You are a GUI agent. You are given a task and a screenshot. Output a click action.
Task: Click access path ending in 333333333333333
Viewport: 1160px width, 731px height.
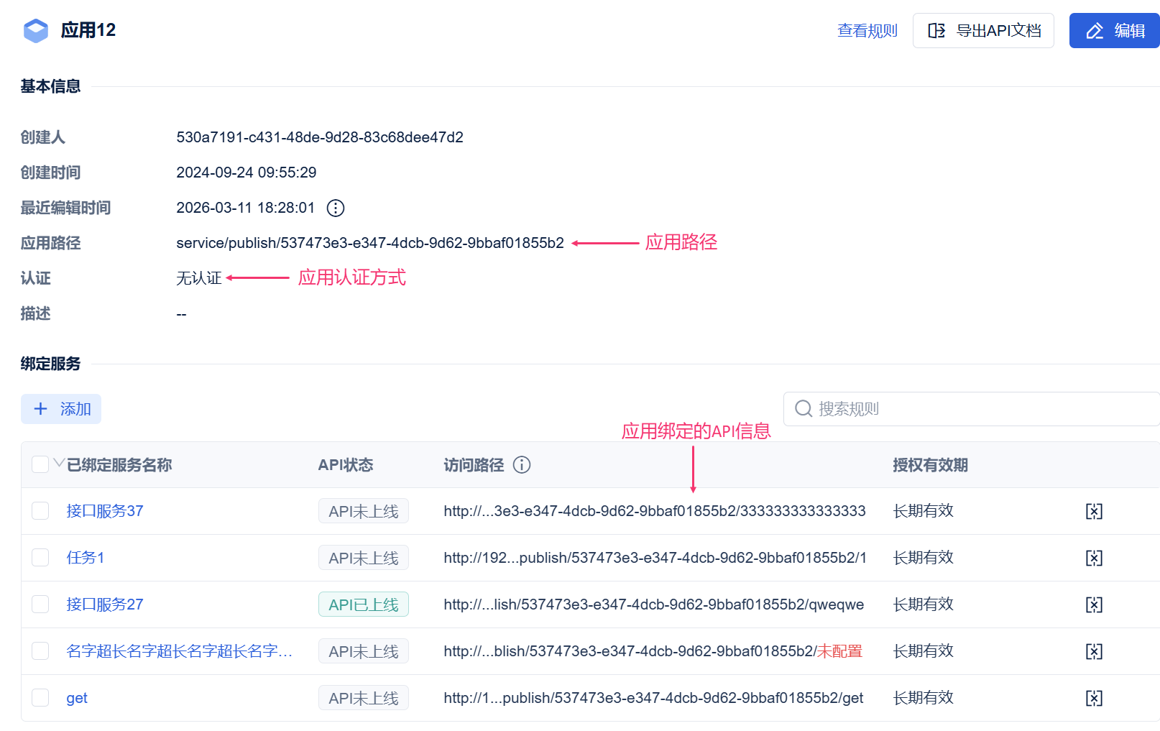(655, 511)
